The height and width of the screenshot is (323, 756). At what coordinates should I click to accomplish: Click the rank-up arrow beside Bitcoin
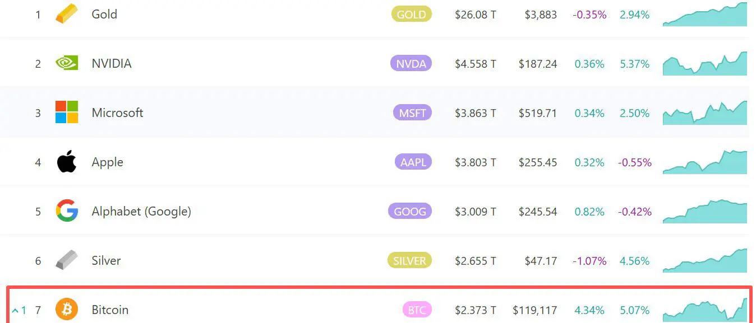(15, 310)
